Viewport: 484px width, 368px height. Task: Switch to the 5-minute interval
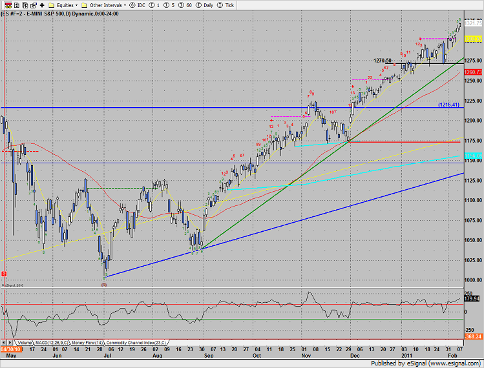(x=169, y=5)
